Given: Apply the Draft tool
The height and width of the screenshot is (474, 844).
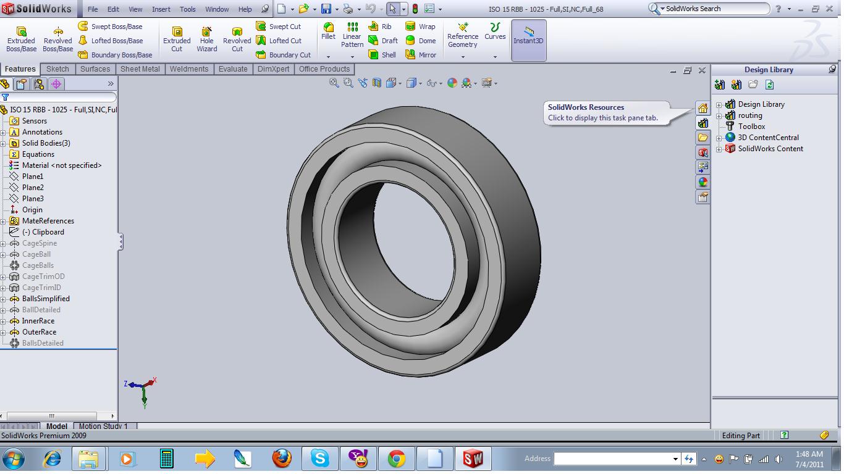Looking at the screenshot, I should 383,41.
